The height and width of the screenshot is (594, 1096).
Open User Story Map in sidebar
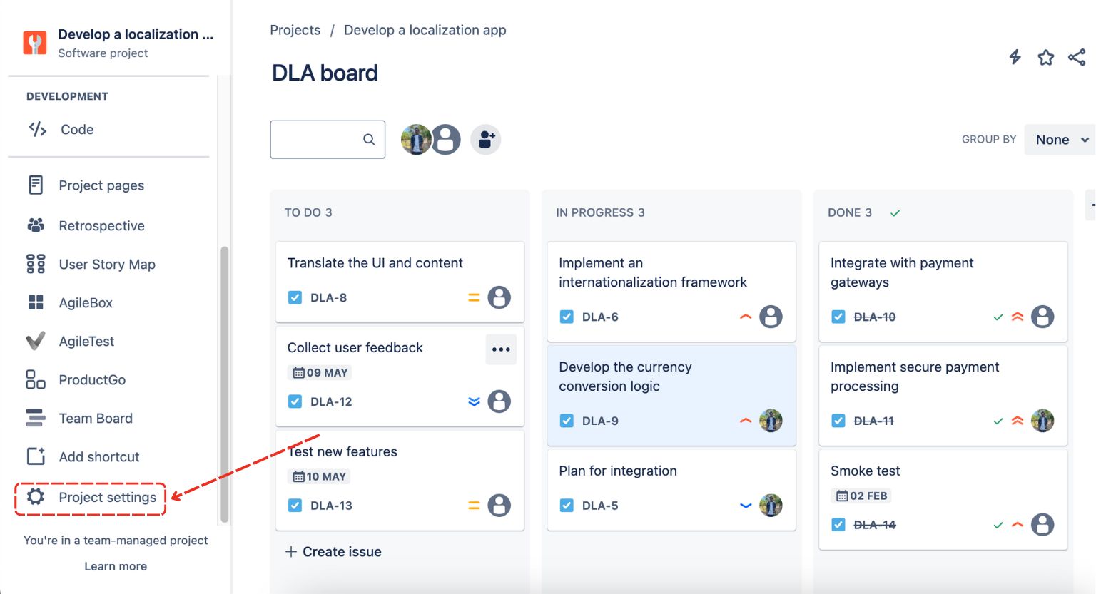107,265
